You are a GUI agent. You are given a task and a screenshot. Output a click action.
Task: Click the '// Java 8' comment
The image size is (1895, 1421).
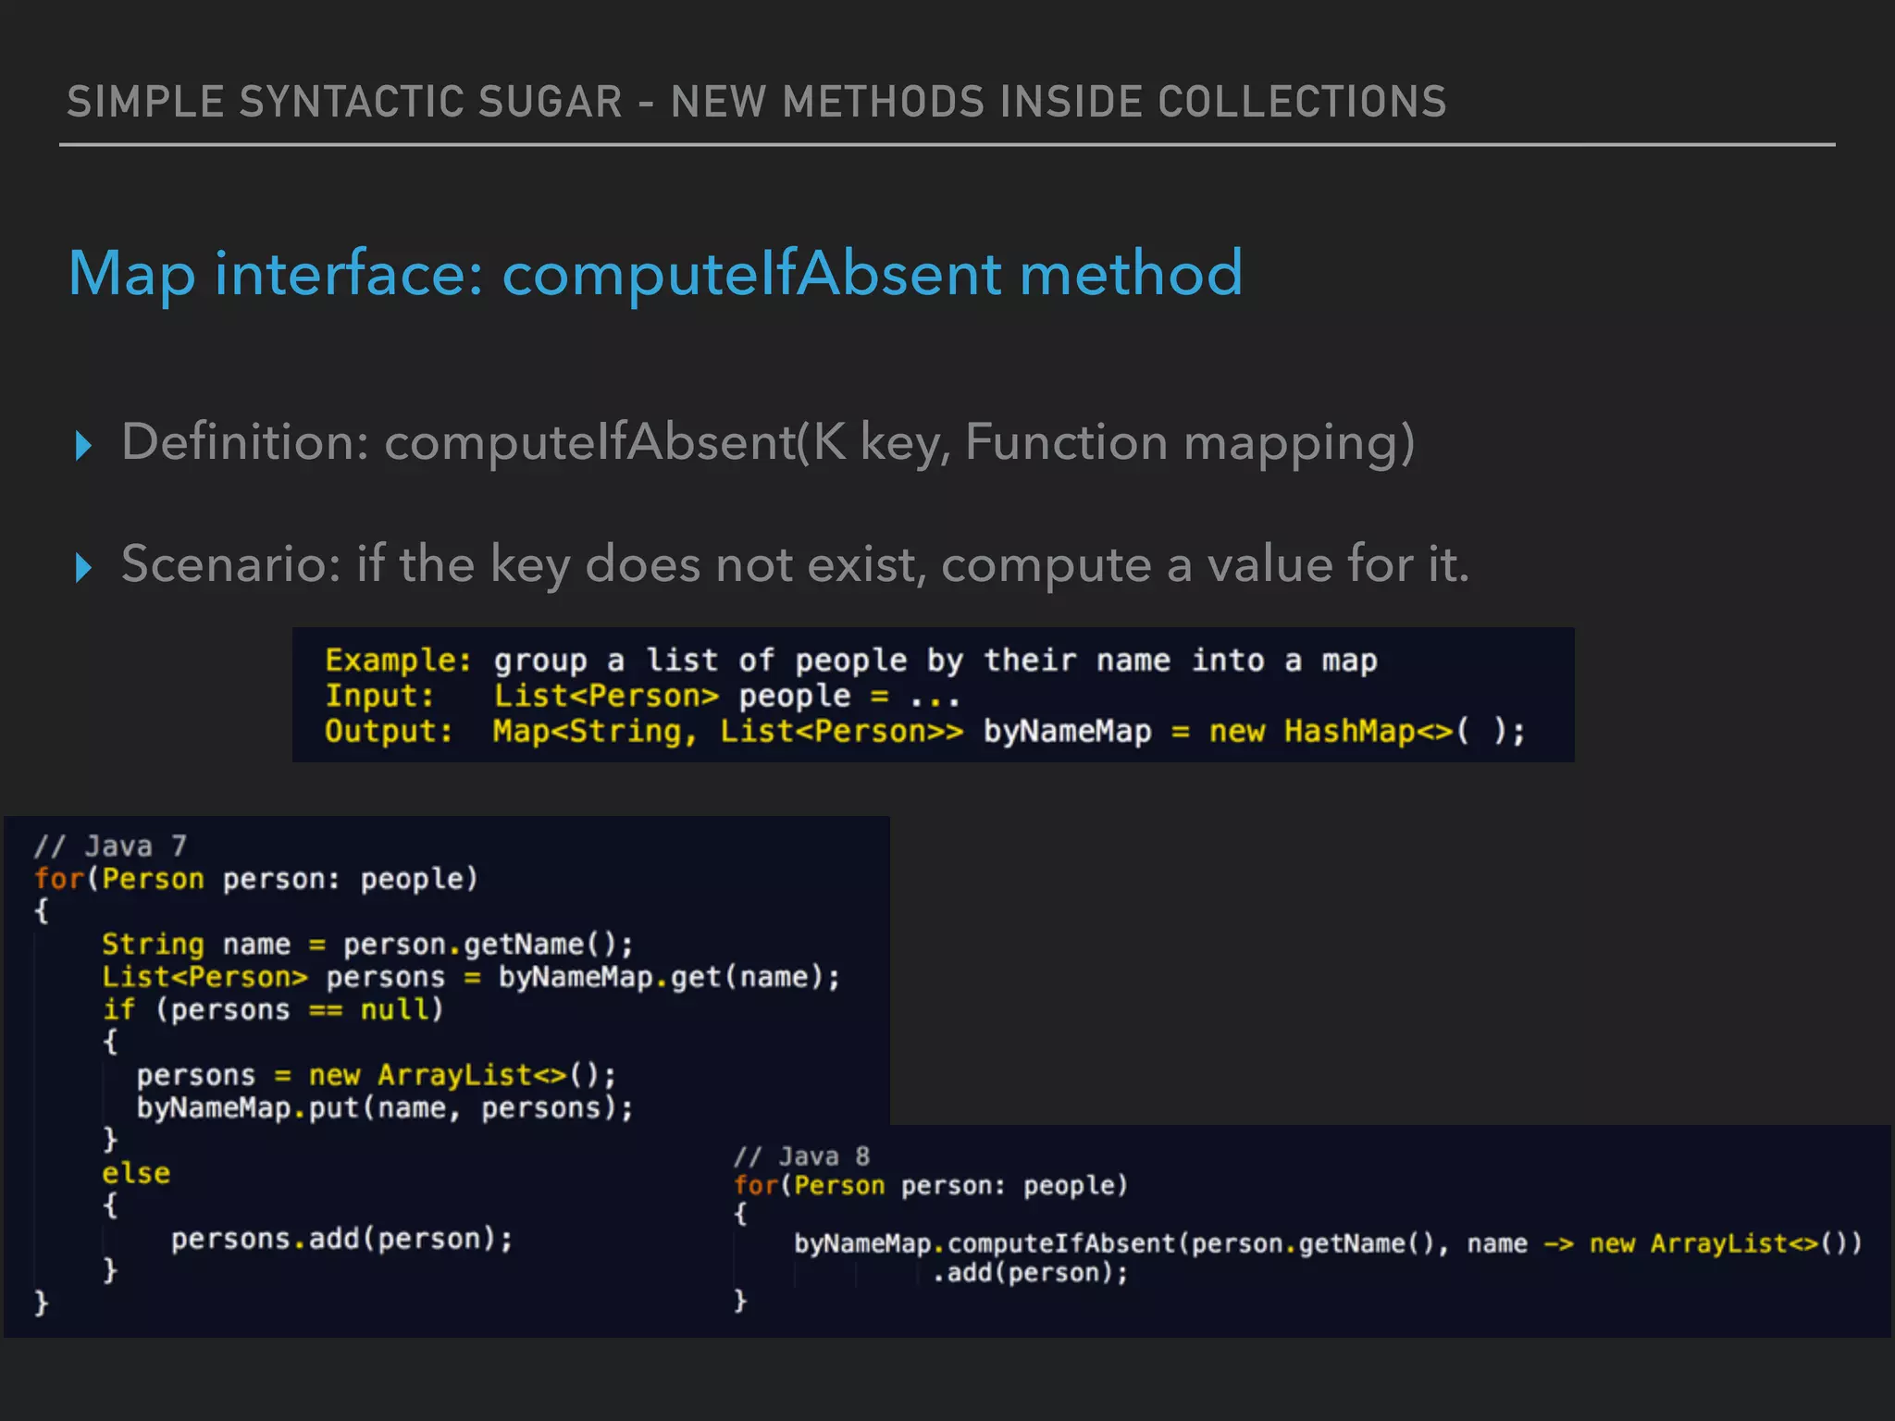point(802,1156)
